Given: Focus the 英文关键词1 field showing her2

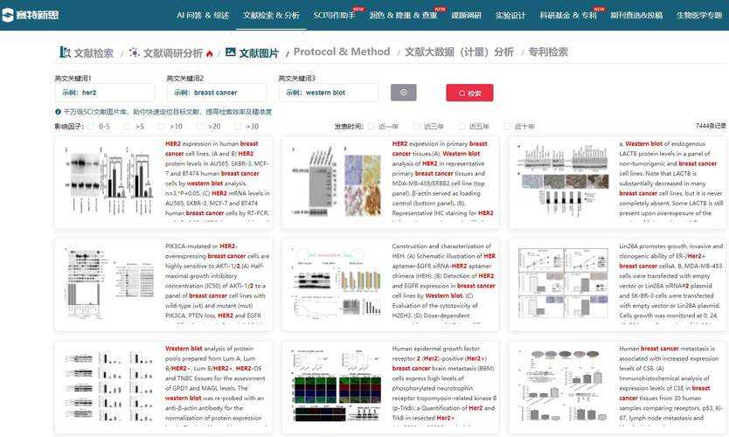Looking at the screenshot, I should [105, 93].
